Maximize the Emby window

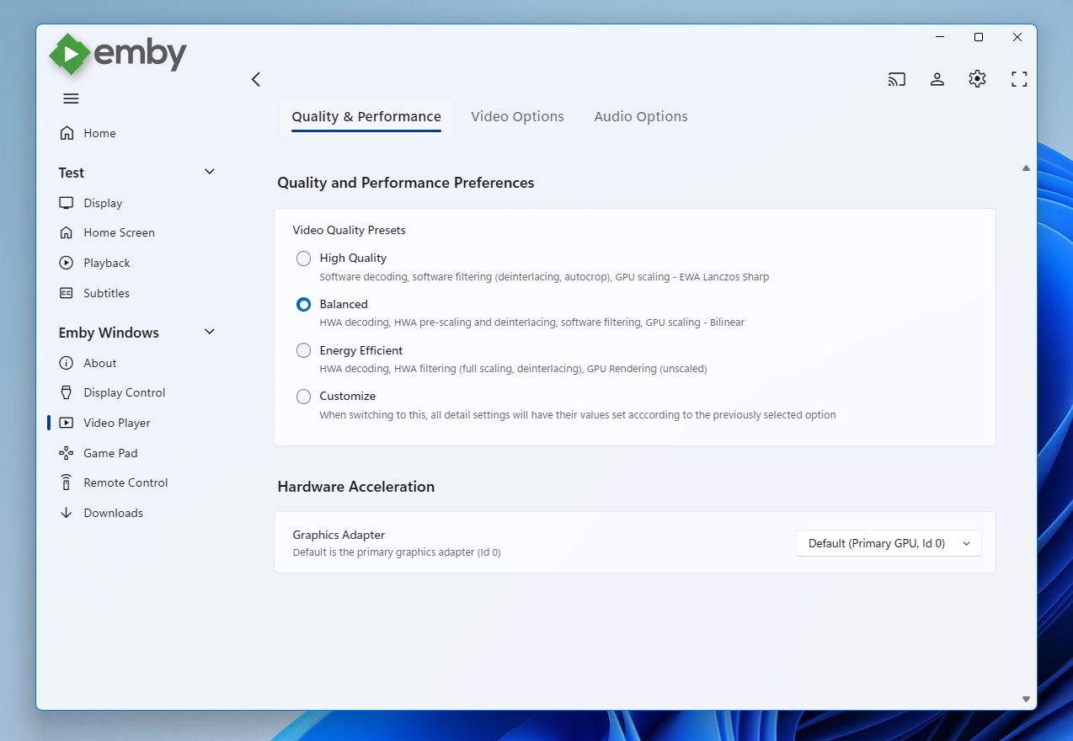pos(979,37)
